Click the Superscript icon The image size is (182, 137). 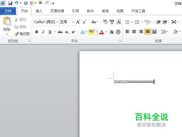click(74, 32)
